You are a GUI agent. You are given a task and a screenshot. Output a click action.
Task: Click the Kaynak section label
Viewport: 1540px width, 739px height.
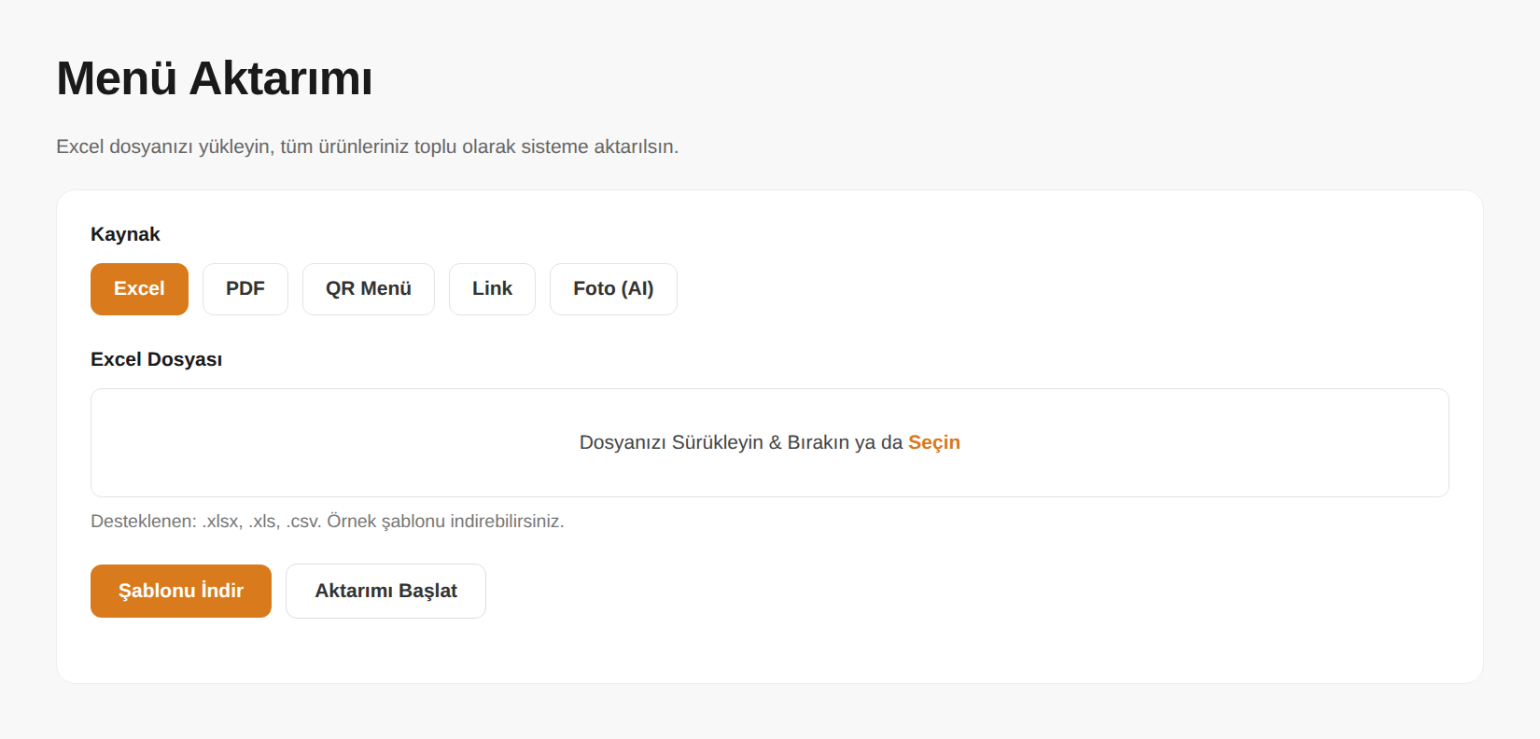pos(125,234)
